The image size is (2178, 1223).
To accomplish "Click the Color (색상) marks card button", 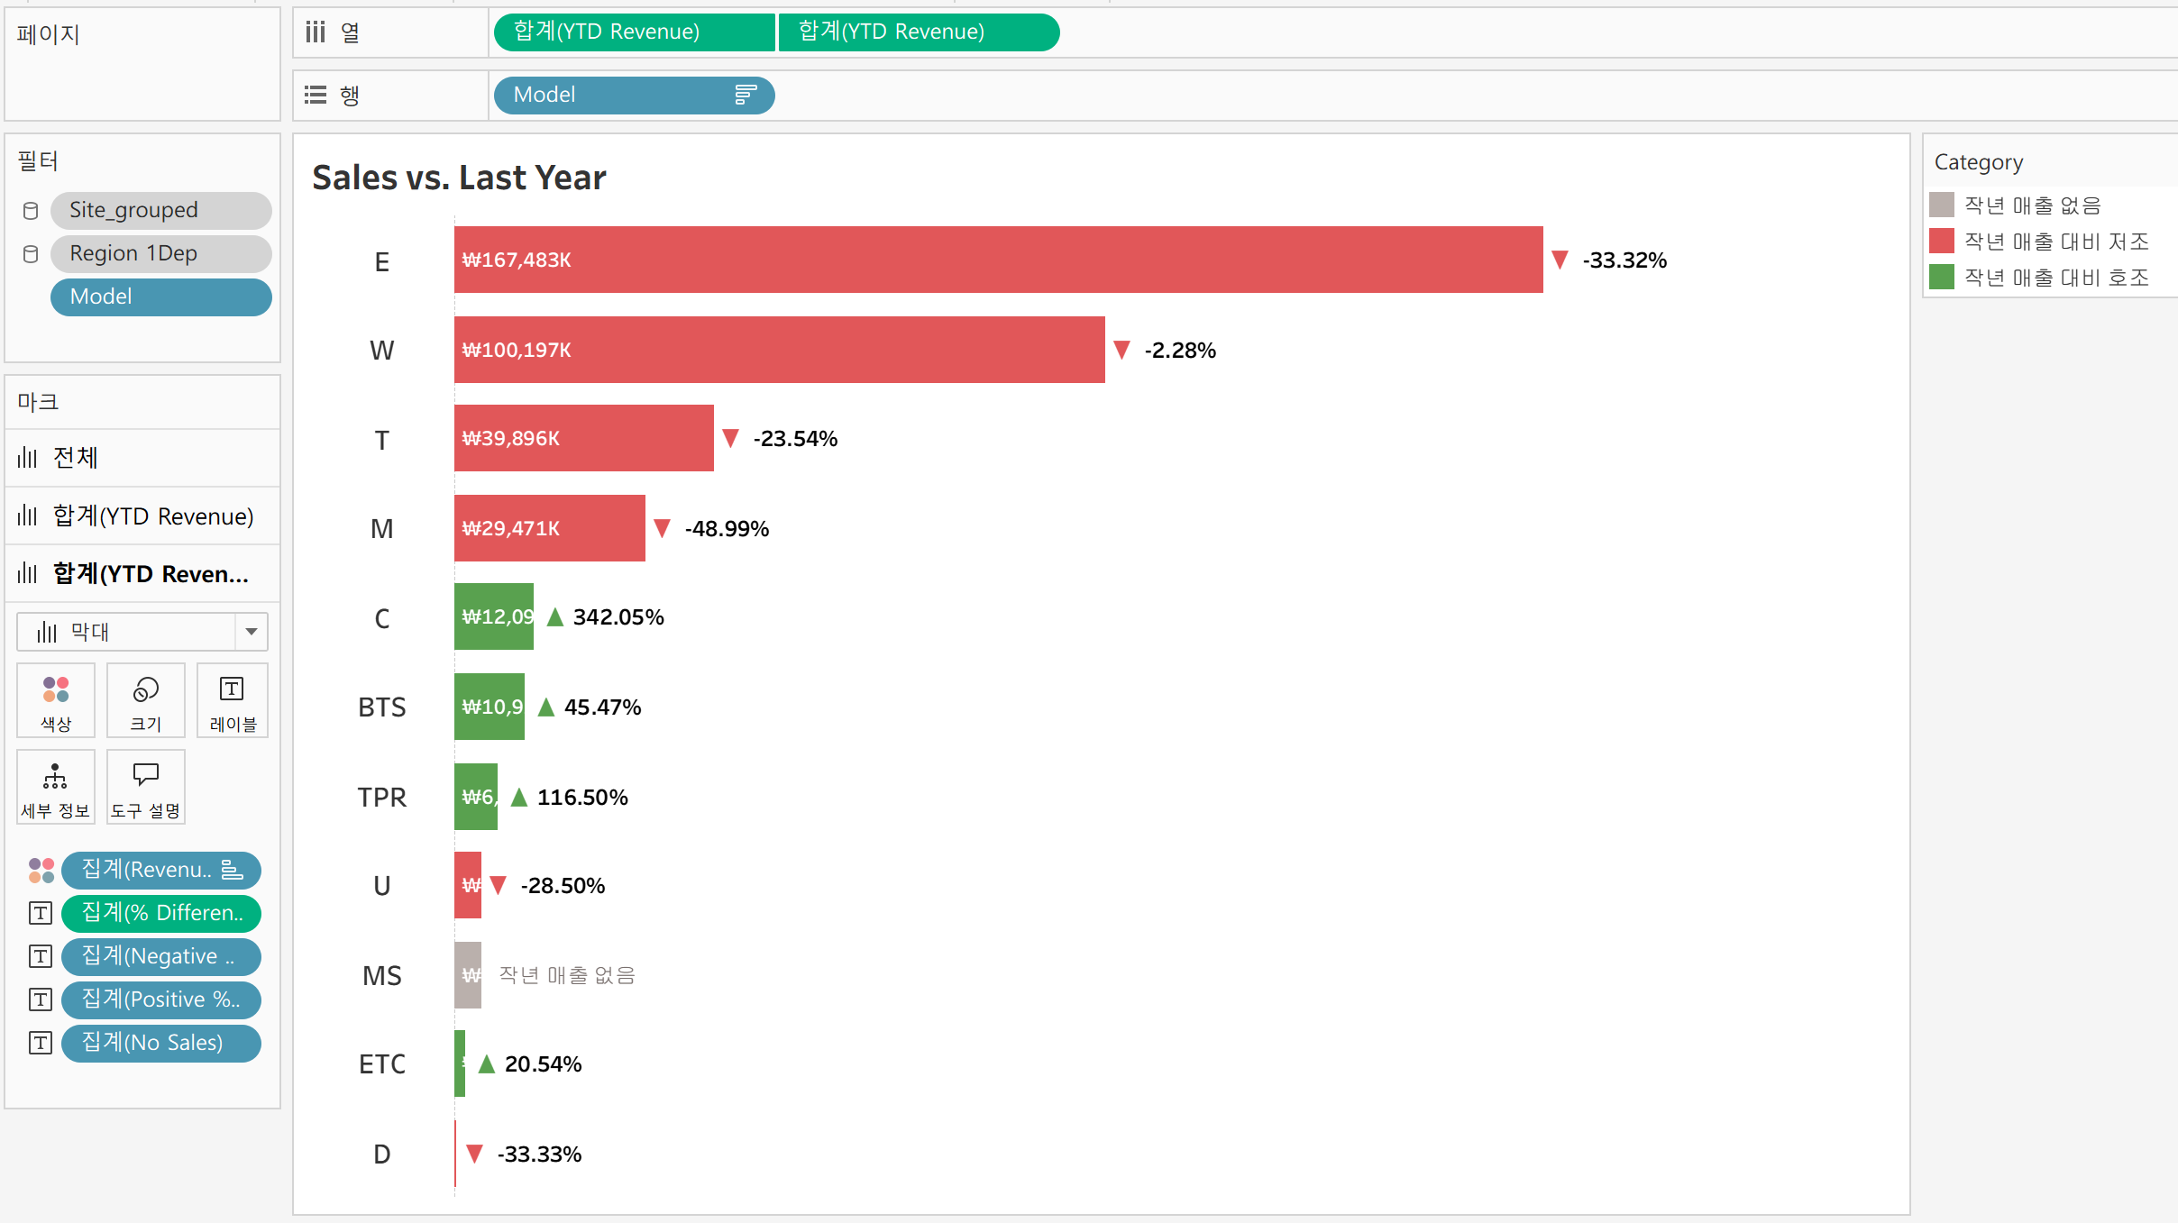I will coord(56,700).
